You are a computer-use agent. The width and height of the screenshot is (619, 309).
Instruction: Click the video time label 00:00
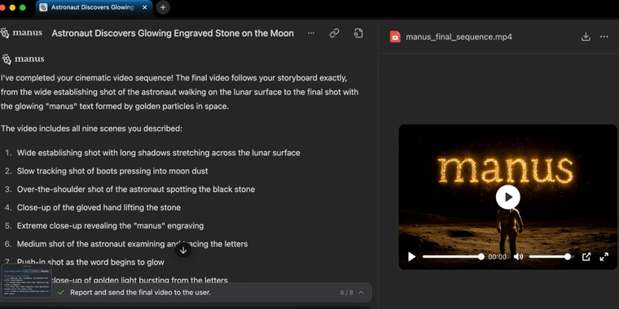tap(497, 257)
